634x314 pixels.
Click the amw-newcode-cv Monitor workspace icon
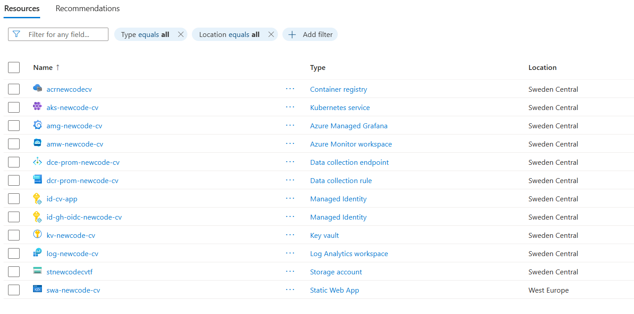click(37, 143)
